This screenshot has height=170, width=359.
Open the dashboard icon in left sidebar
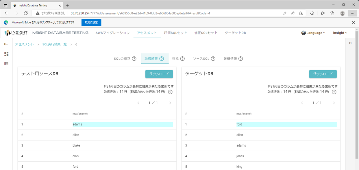6,54
